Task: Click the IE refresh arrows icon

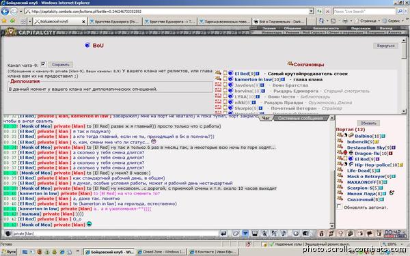Action: point(319,12)
